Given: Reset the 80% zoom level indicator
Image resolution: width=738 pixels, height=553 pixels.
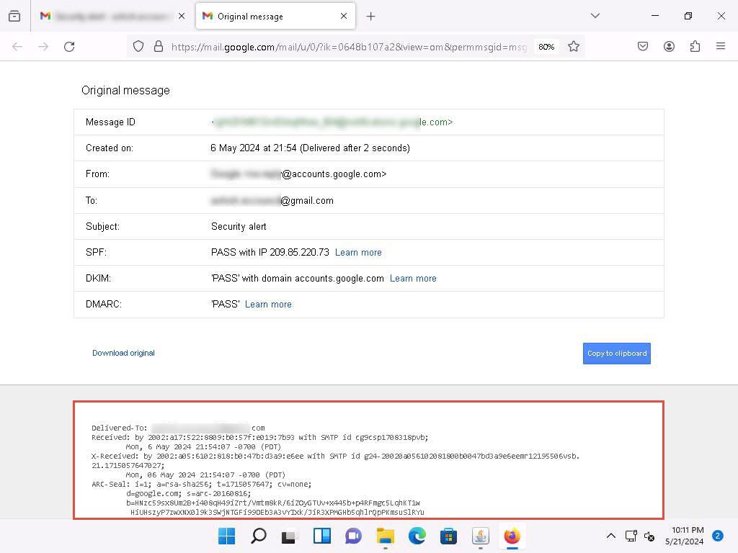Looking at the screenshot, I should pos(546,46).
